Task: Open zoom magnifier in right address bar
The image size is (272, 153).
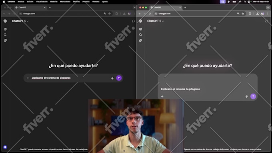Action: 238,14
